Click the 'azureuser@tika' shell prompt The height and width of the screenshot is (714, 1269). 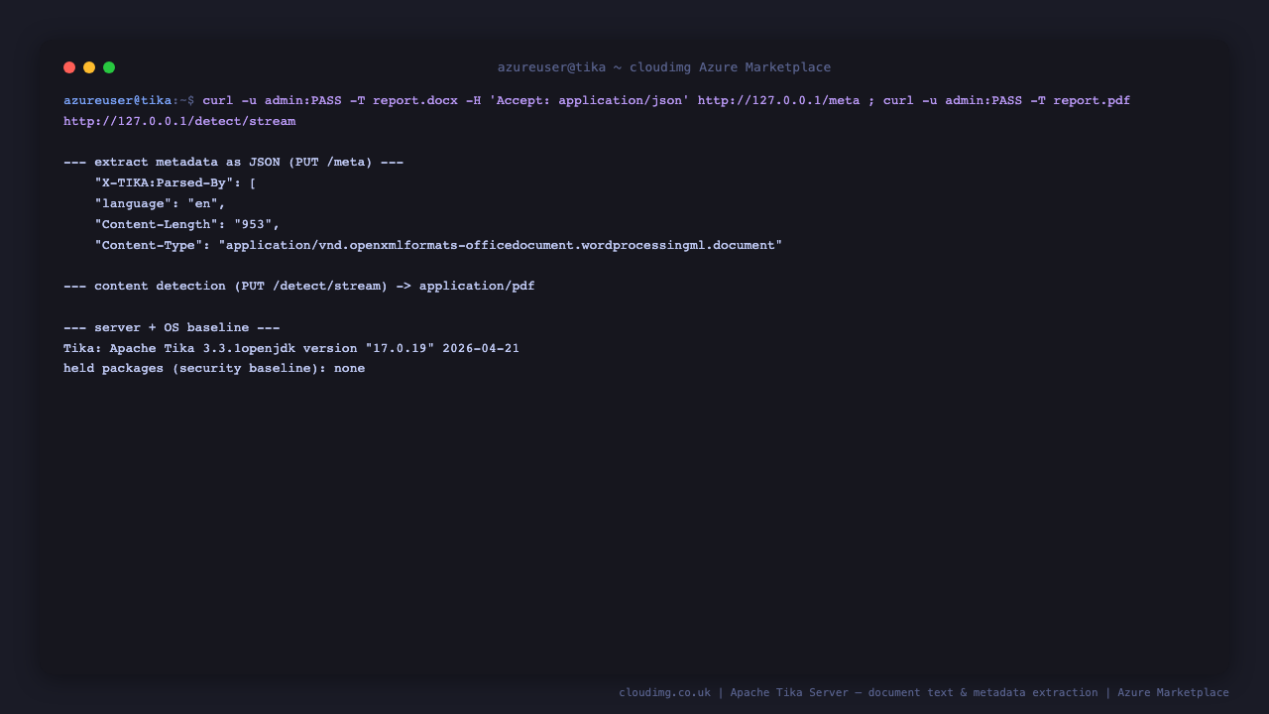point(117,100)
